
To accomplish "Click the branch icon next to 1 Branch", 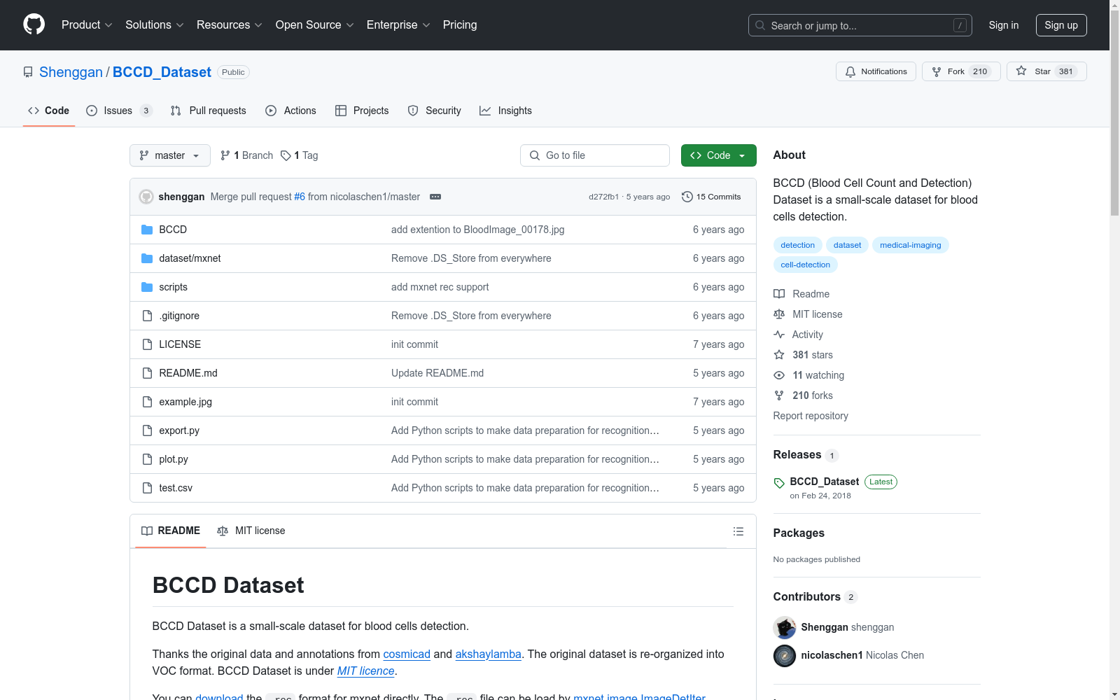I will tap(225, 155).
